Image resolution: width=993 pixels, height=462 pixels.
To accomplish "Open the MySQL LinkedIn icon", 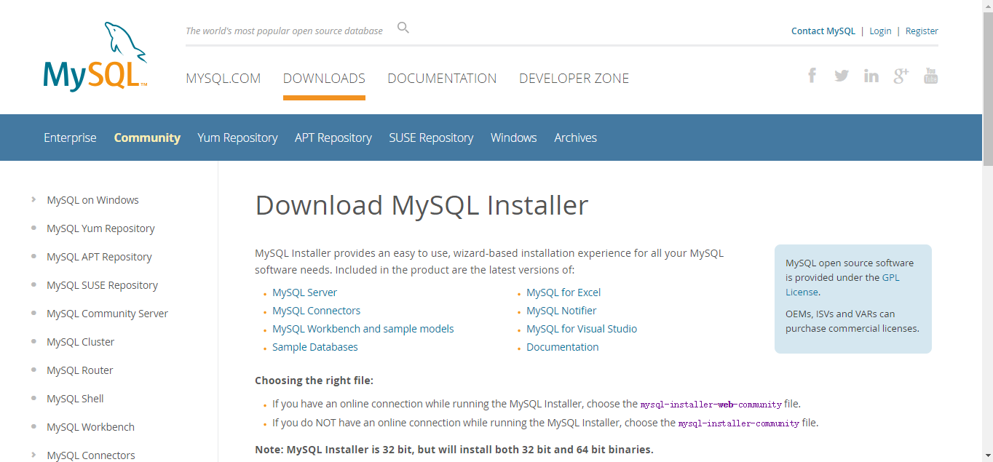I will [x=871, y=75].
